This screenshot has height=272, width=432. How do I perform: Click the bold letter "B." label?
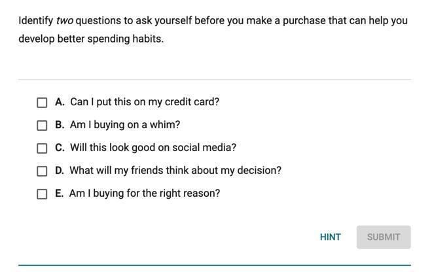pyautogui.click(x=60, y=125)
